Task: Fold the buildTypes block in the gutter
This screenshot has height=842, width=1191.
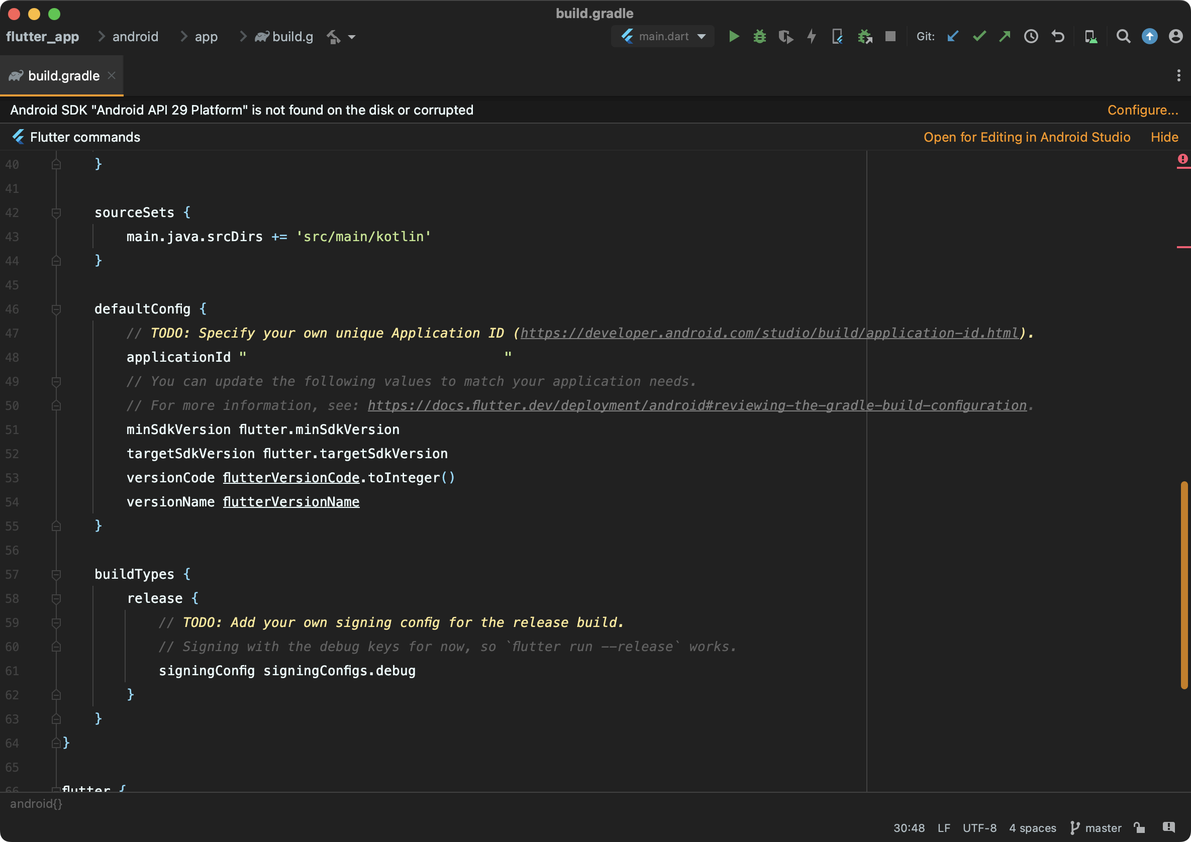Action: pyautogui.click(x=56, y=574)
